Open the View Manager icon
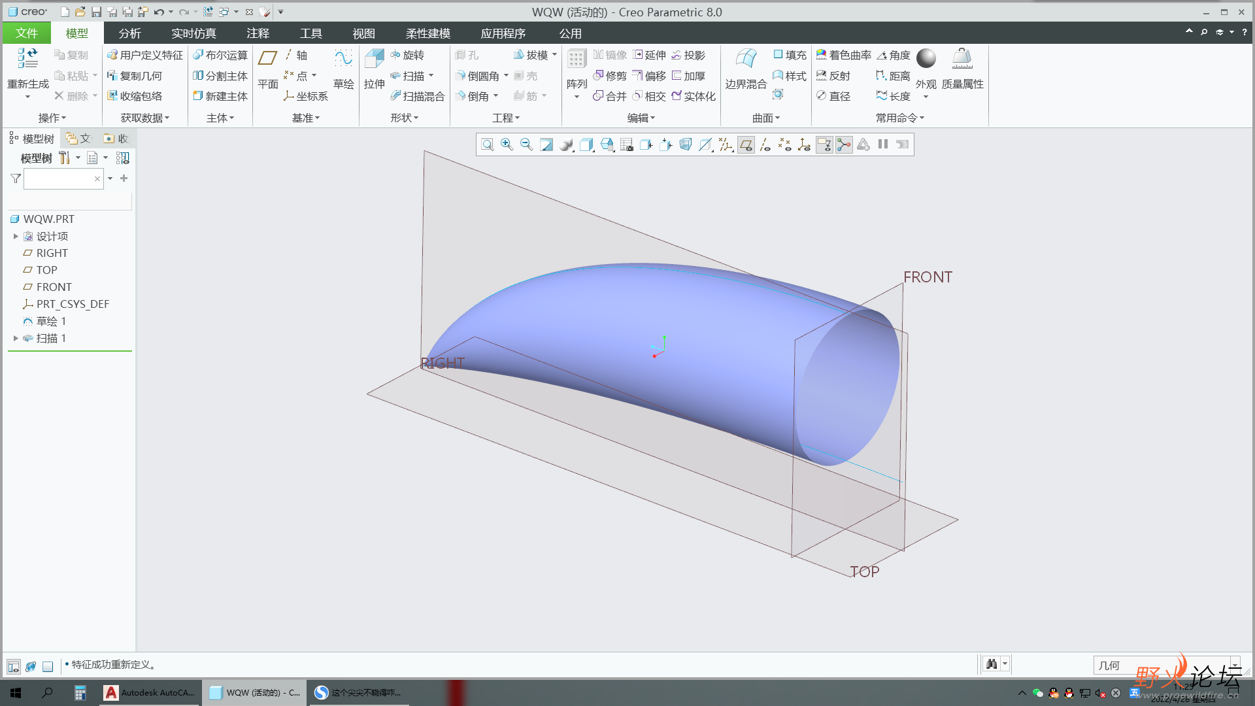Screen dimensions: 1255x706 [x=626, y=144]
